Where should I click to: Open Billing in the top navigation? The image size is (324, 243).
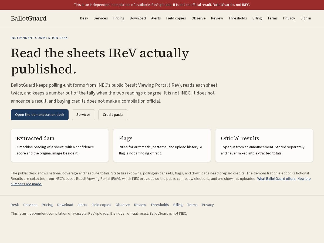(257, 18)
